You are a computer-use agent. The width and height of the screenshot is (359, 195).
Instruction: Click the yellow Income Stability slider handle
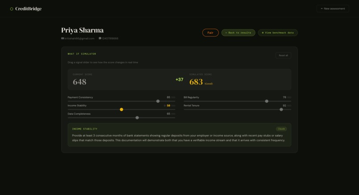(x=122, y=110)
